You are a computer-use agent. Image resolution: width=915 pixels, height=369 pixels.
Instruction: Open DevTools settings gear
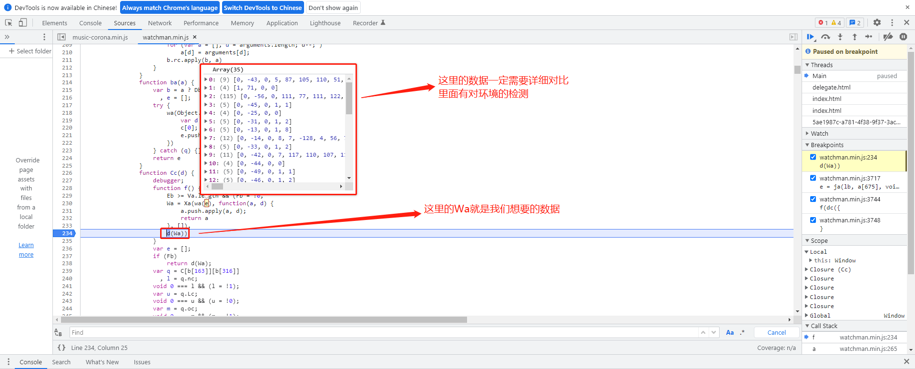877,23
